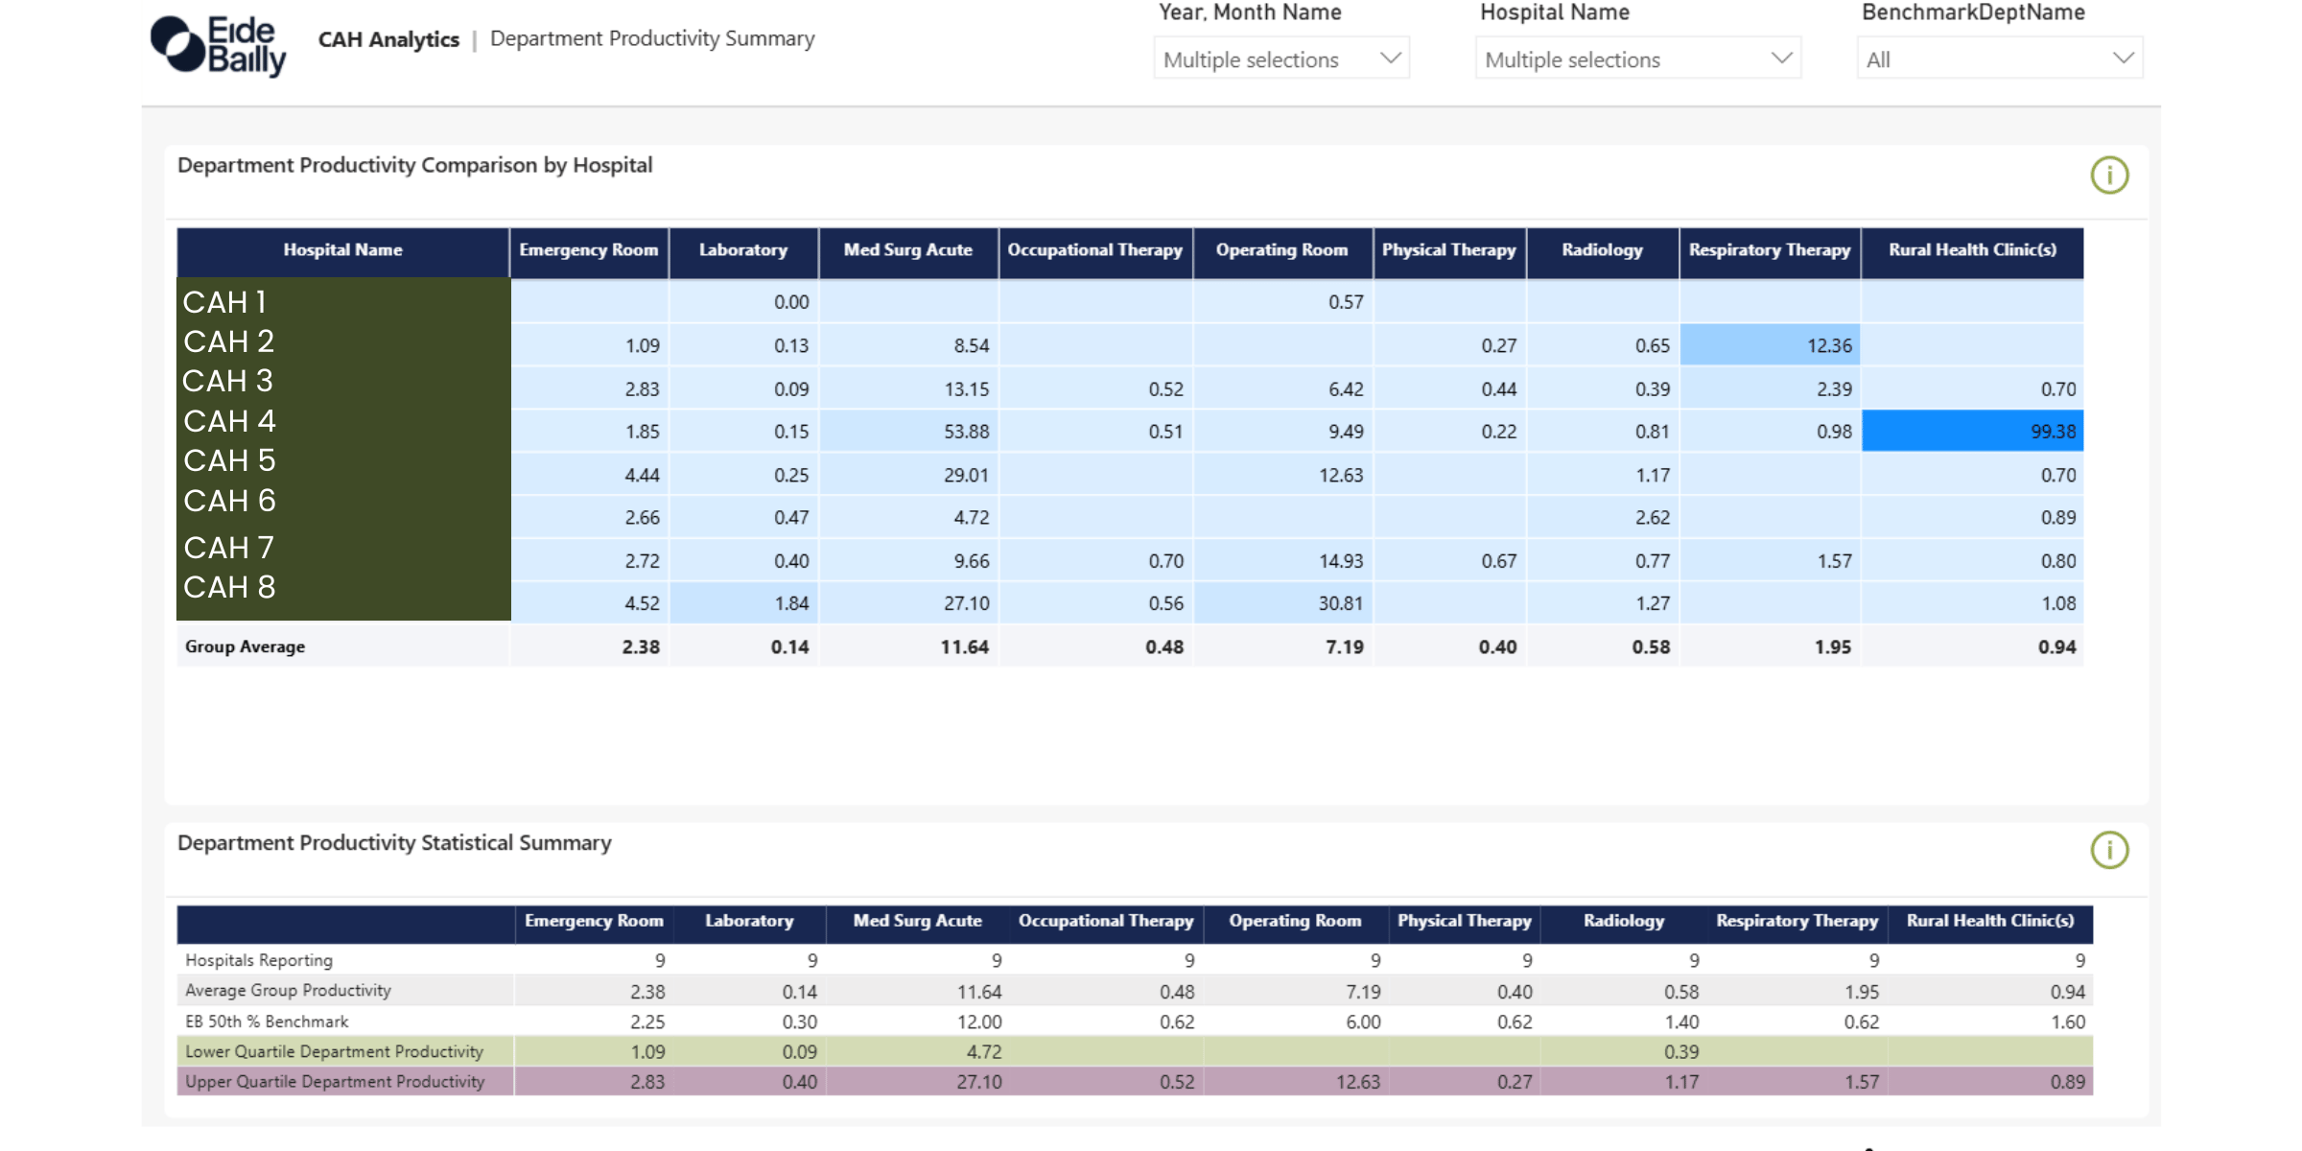Select the CAH 2 hospital row label
Image resolution: width=2302 pixels, height=1151 pixels.
tap(228, 341)
